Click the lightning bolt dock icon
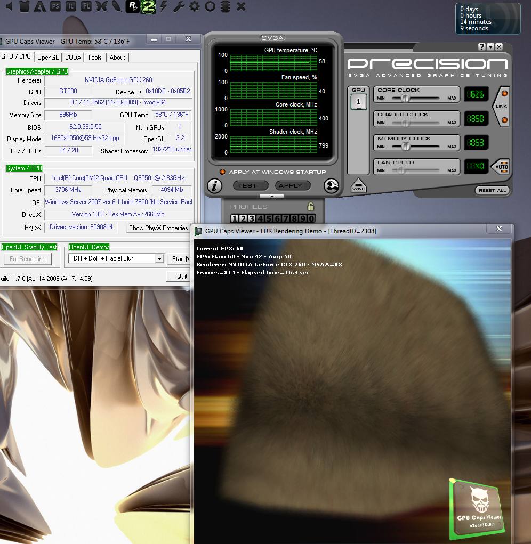The image size is (531, 544). pyautogui.click(x=164, y=6)
